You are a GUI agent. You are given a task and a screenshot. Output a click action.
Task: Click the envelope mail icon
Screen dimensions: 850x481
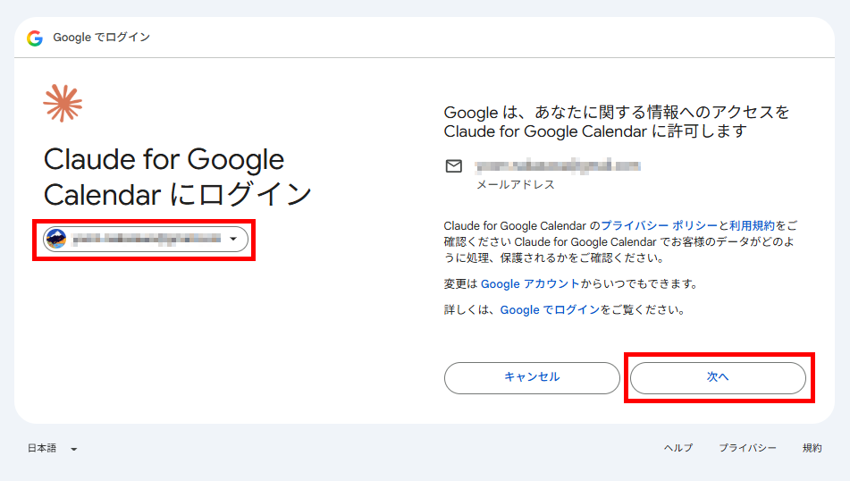point(454,166)
